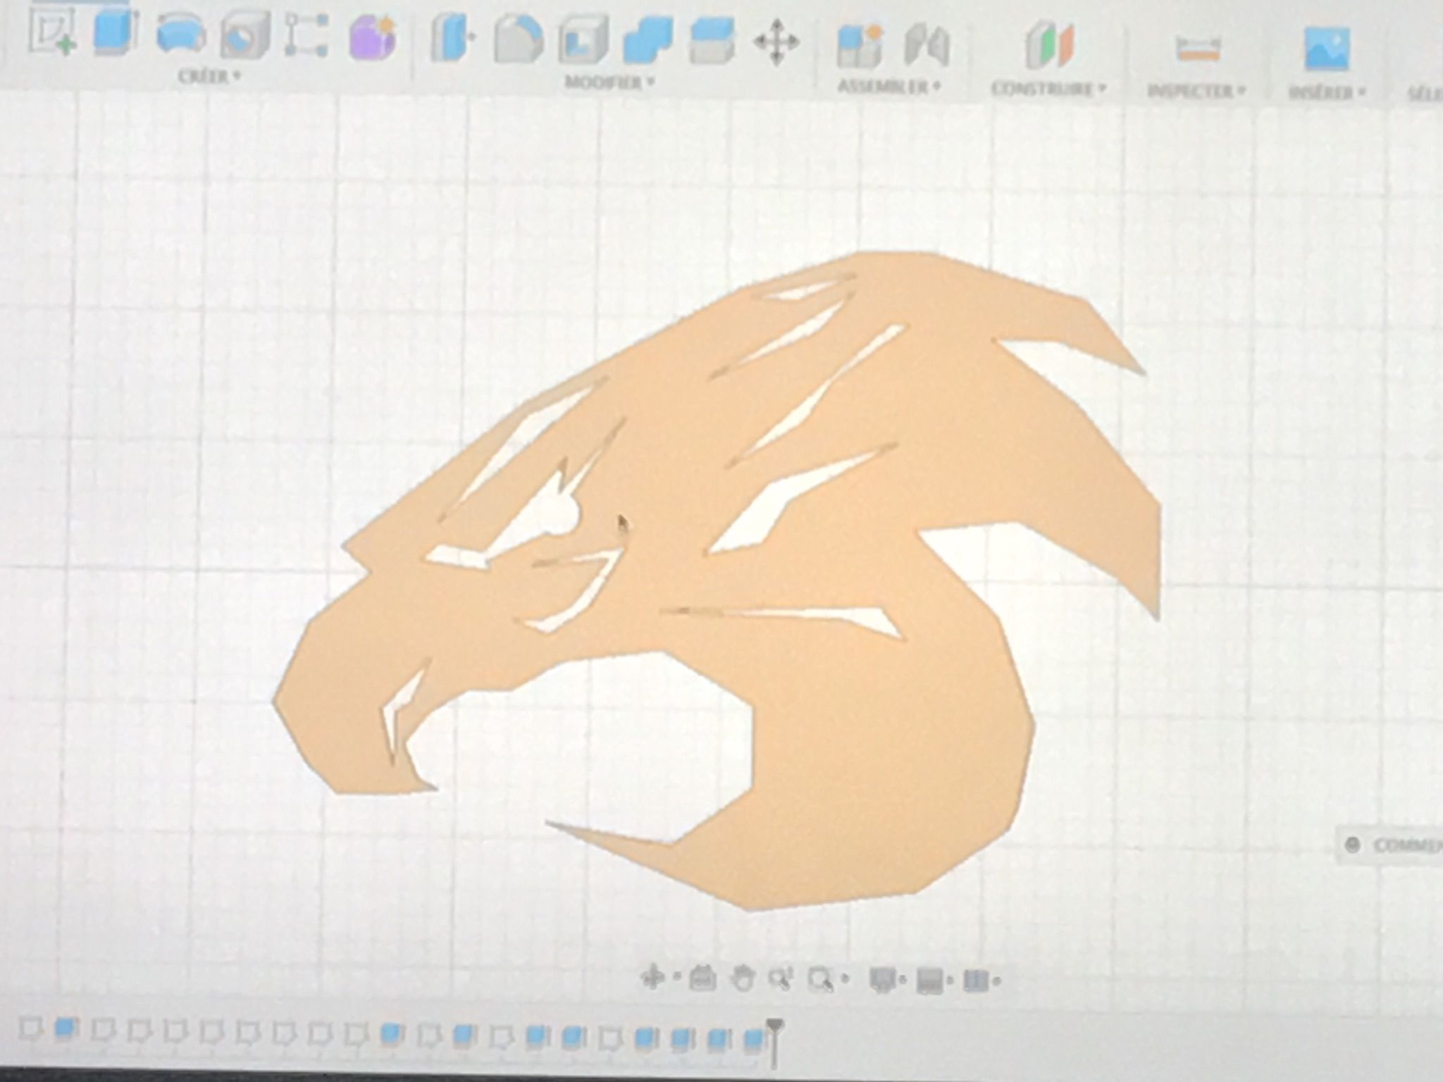This screenshot has height=1082, width=1443.
Task: Open the MODIFIER dropdown menu
Action: [609, 82]
